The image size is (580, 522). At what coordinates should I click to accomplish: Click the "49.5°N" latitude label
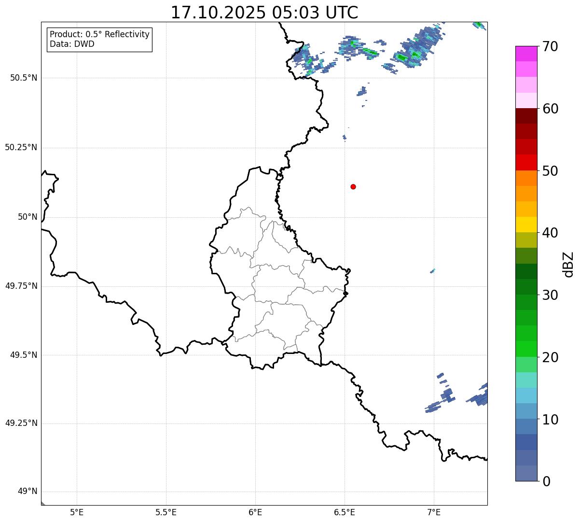[x=24, y=355]
